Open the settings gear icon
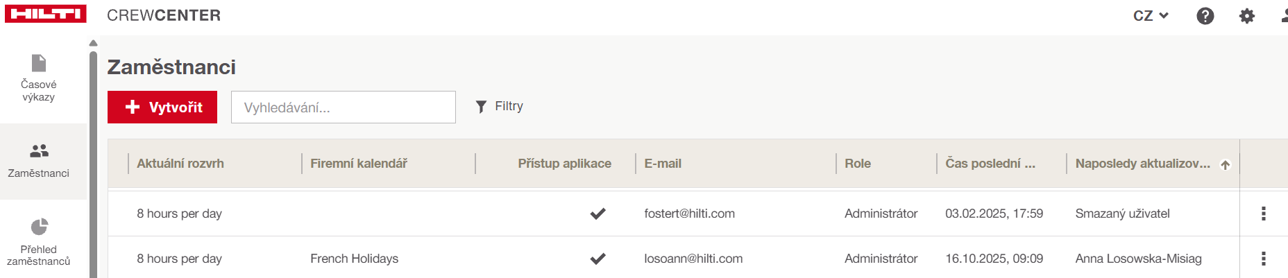Screen dimensions: 1288x278 1247,15
